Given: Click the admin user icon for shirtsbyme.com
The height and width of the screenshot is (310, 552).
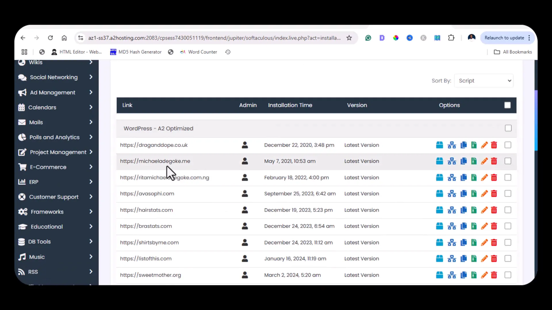Looking at the screenshot, I should [245, 243].
